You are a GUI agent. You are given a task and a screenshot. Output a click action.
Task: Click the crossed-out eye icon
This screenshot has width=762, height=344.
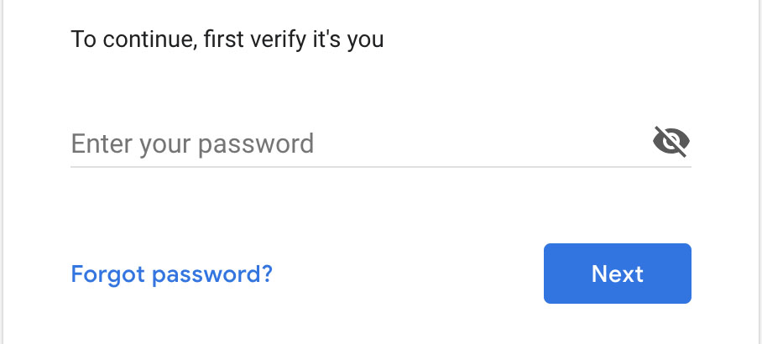[671, 142]
